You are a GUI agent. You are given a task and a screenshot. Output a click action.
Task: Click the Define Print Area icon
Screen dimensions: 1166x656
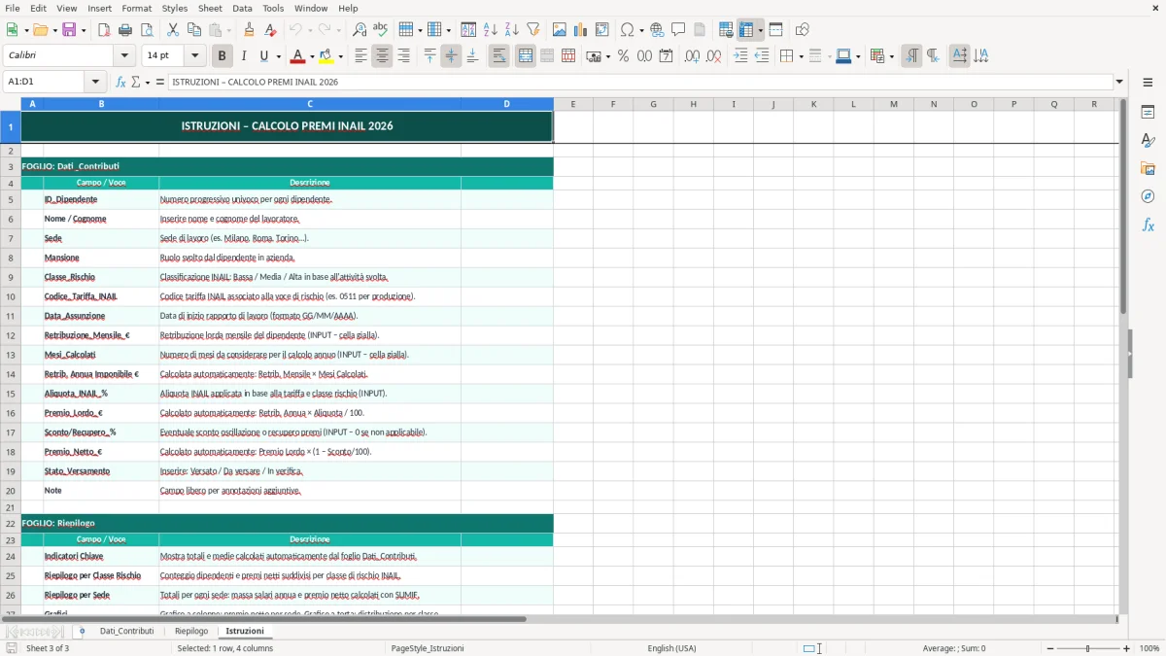726,30
